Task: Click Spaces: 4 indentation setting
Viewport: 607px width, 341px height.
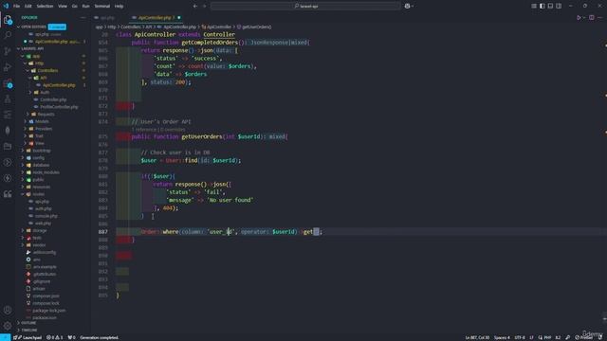Action: coord(502,337)
